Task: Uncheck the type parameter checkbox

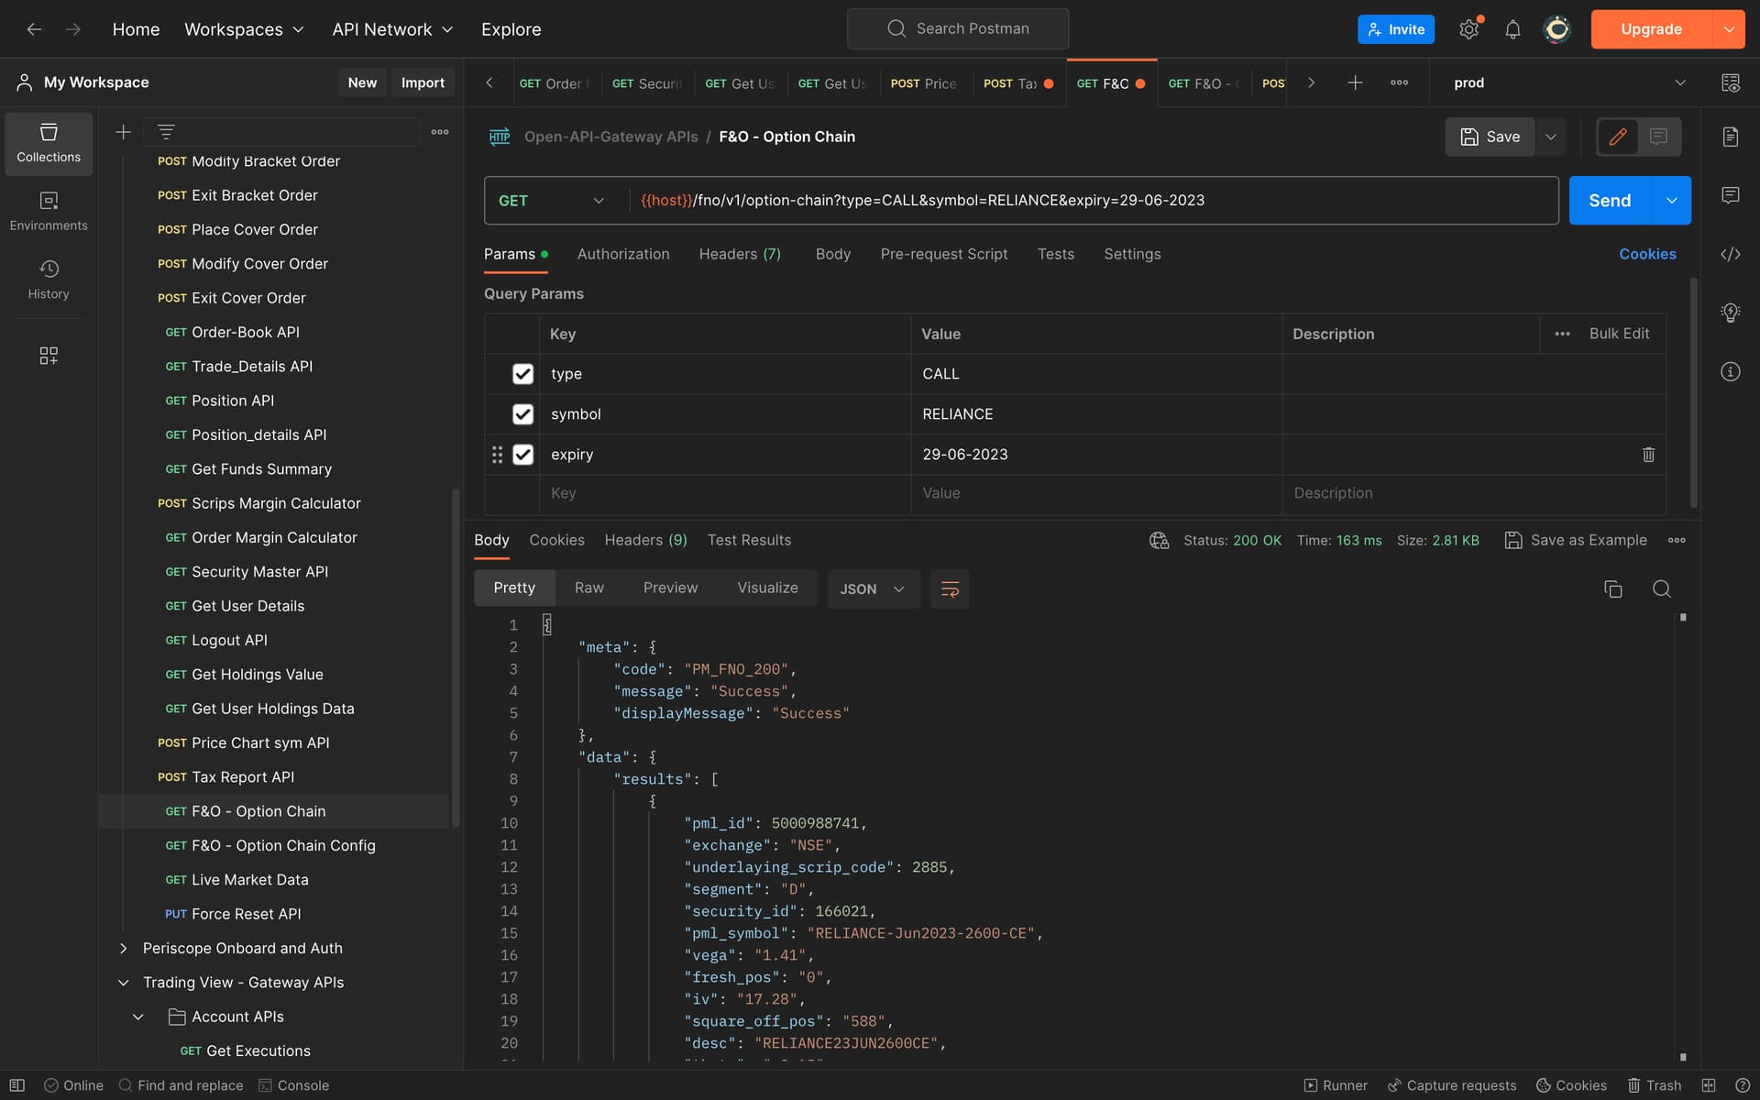Action: [x=522, y=374]
